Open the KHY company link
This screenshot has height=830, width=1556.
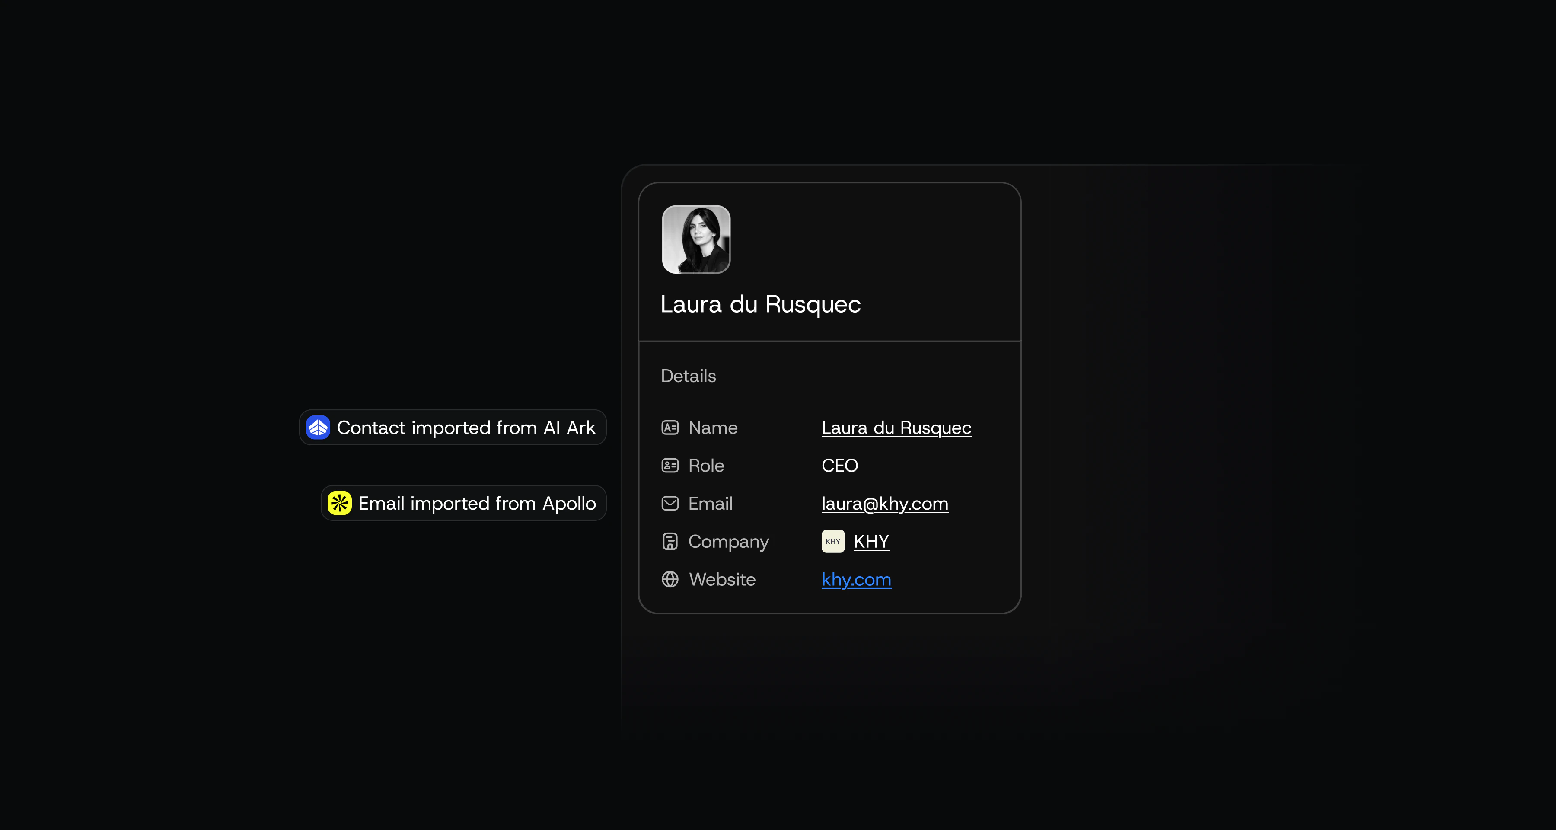872,541
